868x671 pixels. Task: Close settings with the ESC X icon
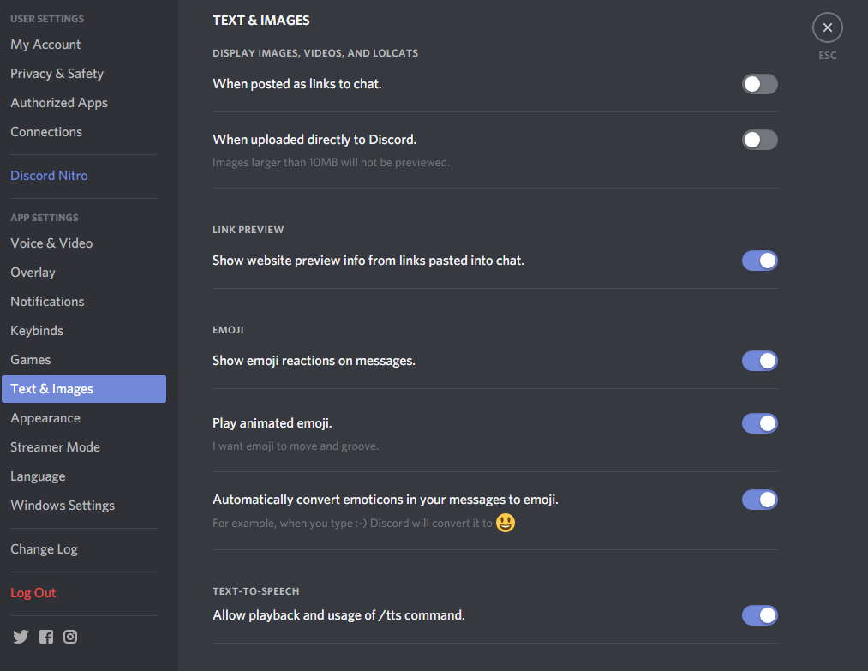(x=827, y=28)
